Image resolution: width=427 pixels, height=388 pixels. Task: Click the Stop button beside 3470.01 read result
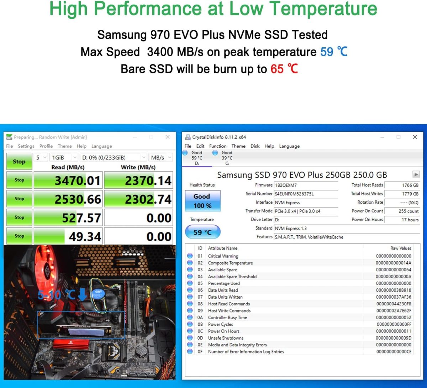(19, 180)
